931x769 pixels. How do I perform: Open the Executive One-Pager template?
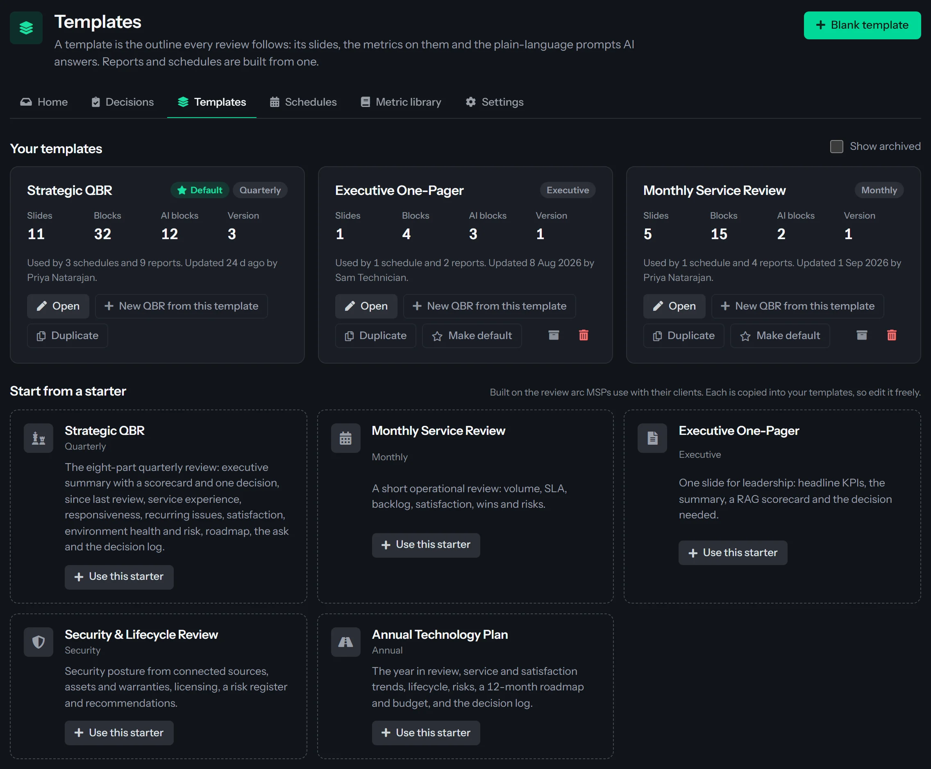pos(366,306)
